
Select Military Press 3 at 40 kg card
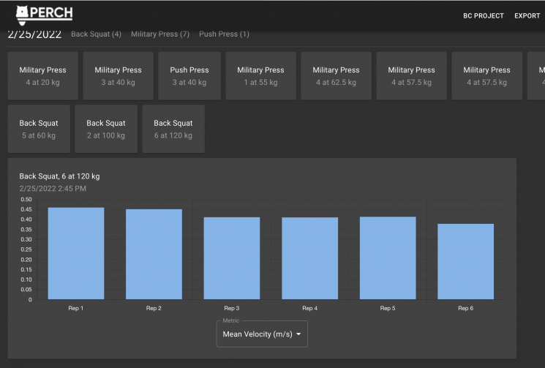118,76
